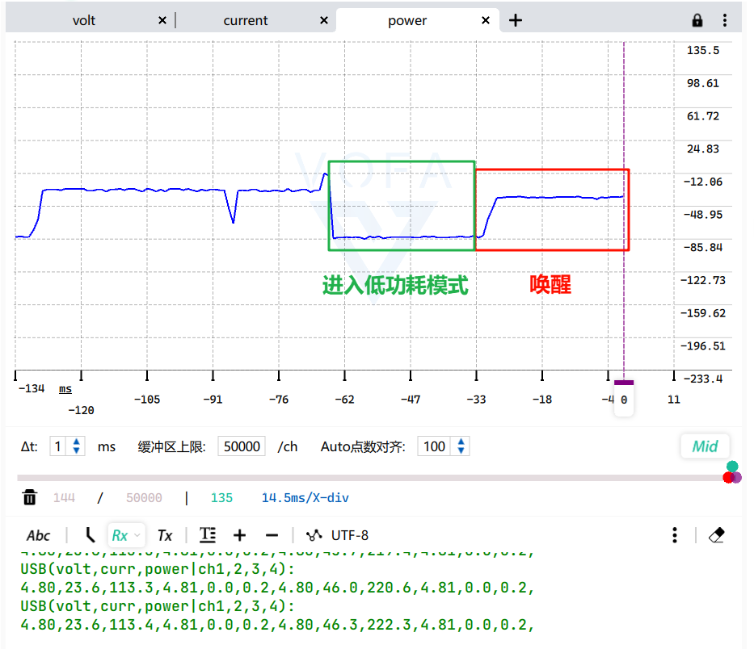Click the Mid alignment button

click(705, 446)
